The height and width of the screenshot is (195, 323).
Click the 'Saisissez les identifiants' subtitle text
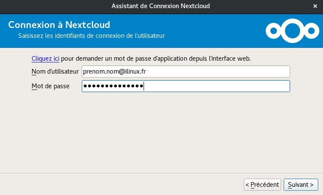tap(91, 35)
